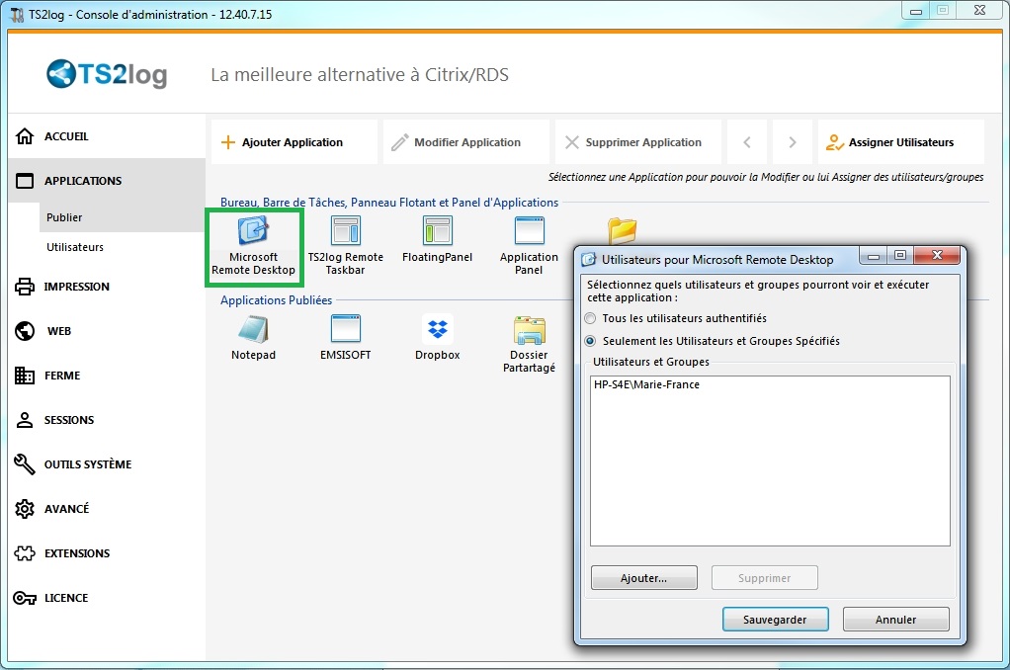
Task: Click Annuler to cancel dialog
Action: (x=896, y=619)
